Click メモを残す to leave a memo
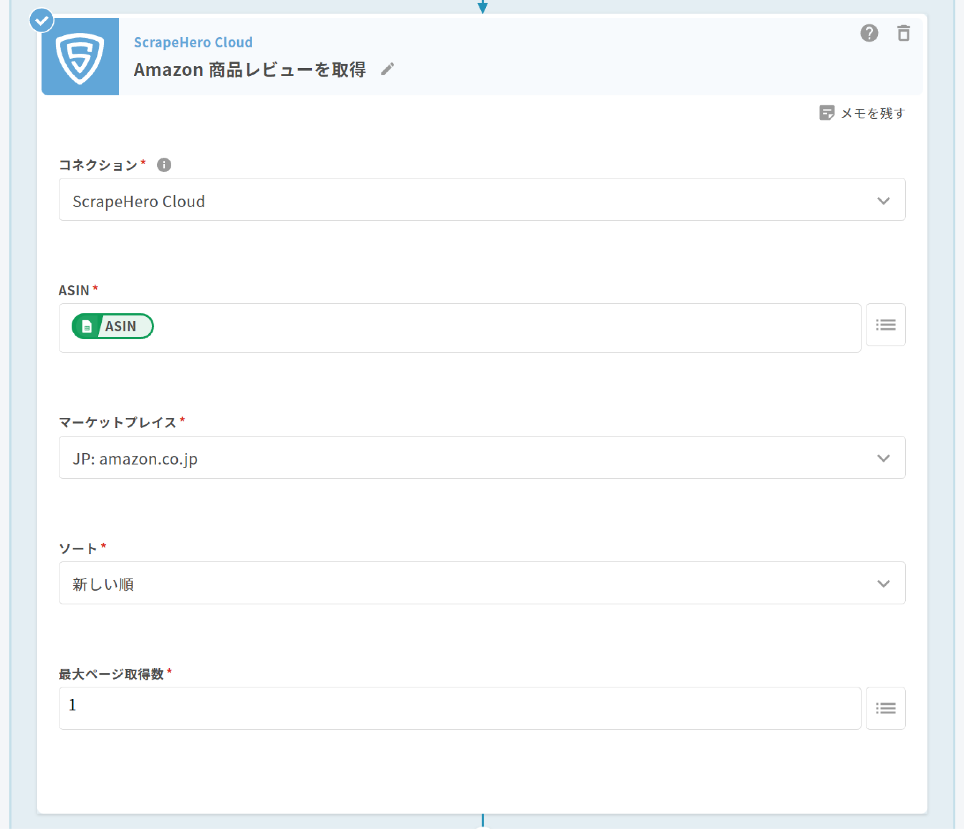The width and height of the screenshot is (964, 829). (873, 113)
